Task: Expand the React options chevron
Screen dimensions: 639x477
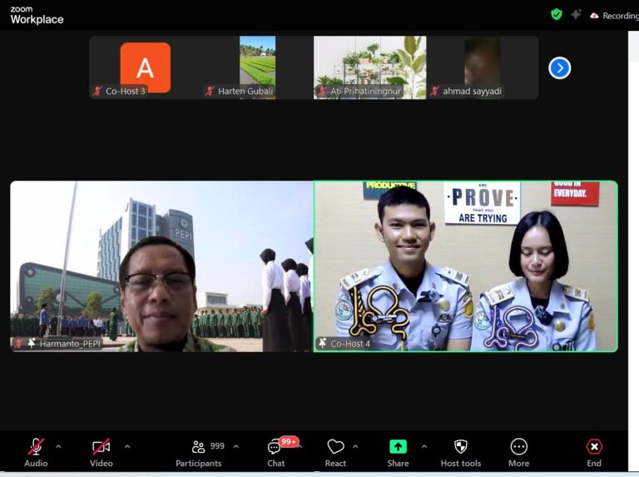Action: [x=356, y=446]
